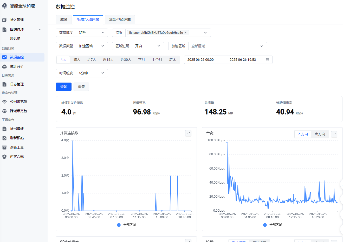Screen dimensions: 343x242
Task: Switch to the 基础型加速器 tab
Action: pos(120,20)
